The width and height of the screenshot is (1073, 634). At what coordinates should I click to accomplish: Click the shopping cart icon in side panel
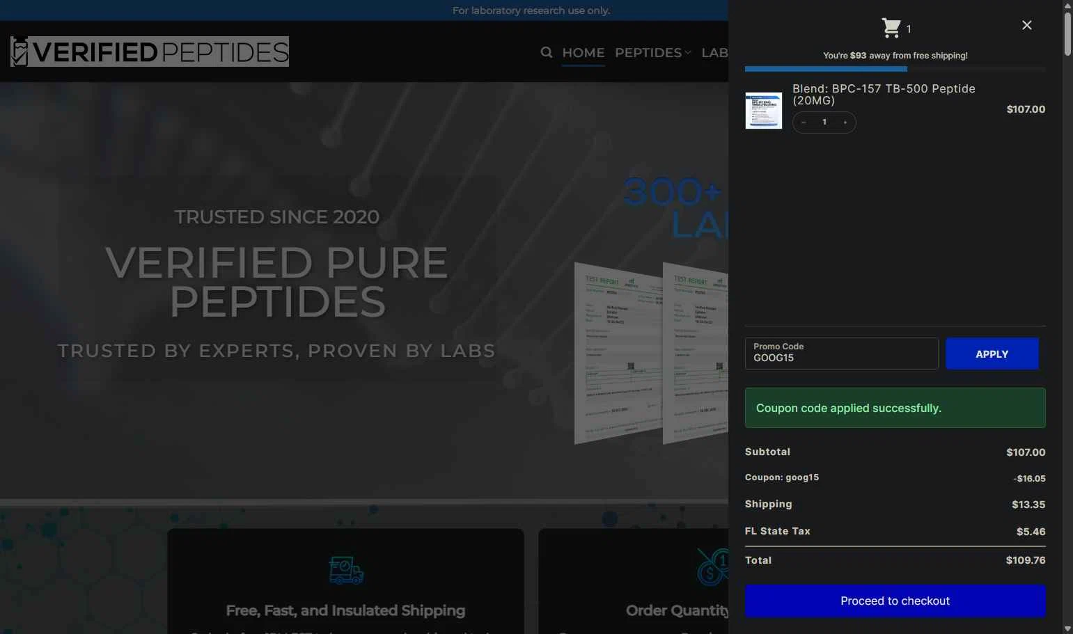[891, 28]
